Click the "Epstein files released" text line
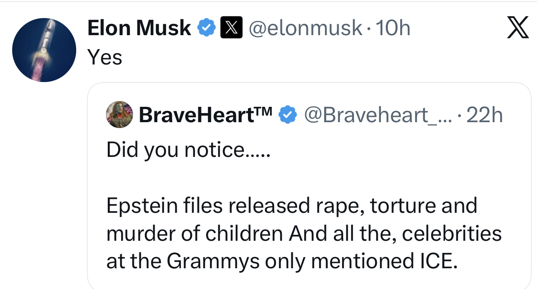The image size is (537, 289). (291, 206)
